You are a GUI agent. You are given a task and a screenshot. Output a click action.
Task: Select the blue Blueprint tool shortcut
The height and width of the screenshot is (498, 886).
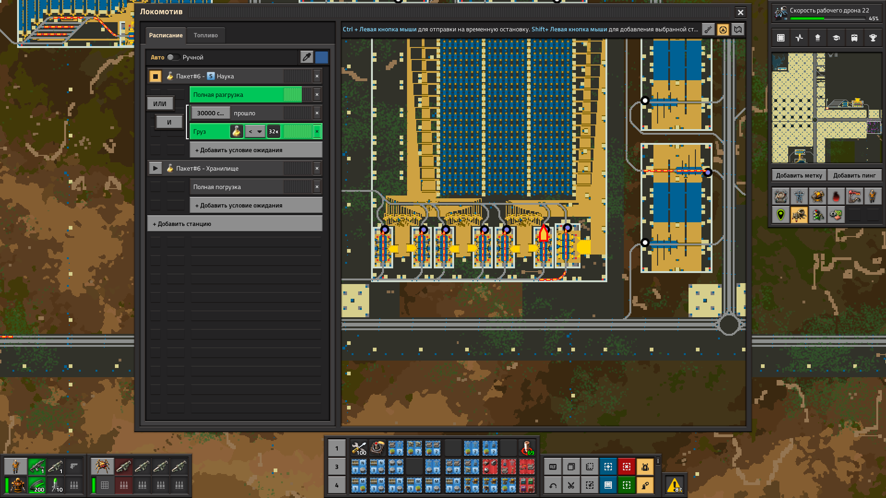[x=608, y=467]
